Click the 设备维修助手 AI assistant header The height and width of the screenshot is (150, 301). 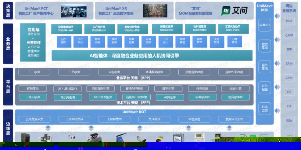click(66, 28)
